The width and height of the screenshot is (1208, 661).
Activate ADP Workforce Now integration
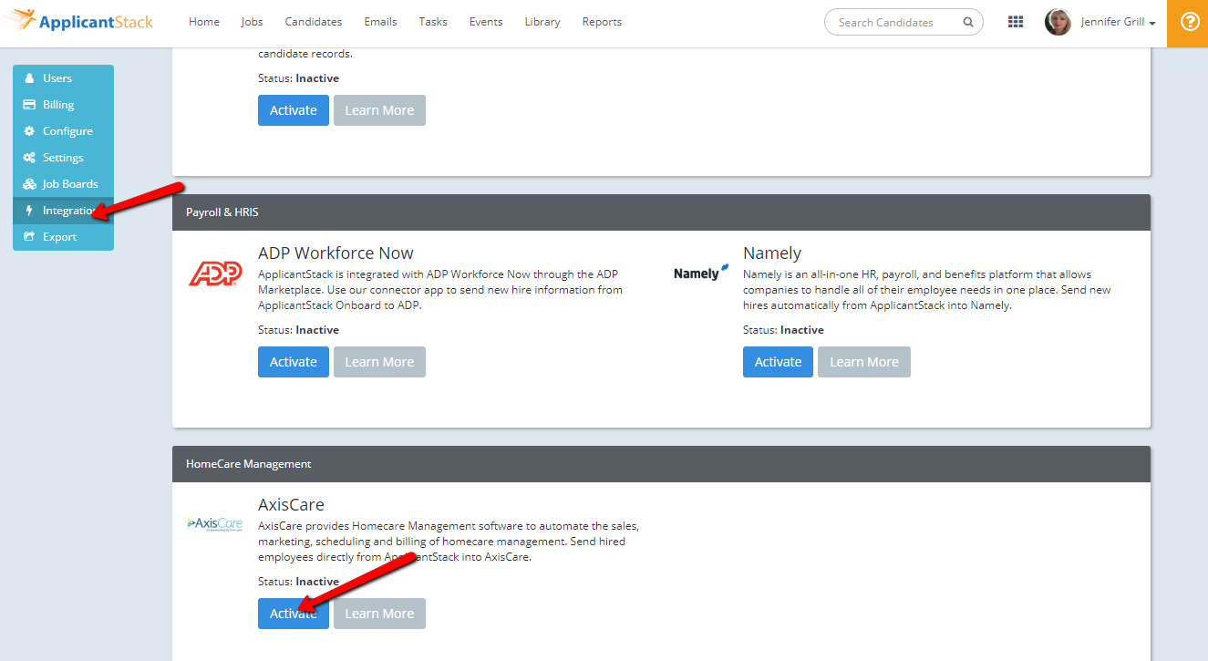click(x=293, y=362)
